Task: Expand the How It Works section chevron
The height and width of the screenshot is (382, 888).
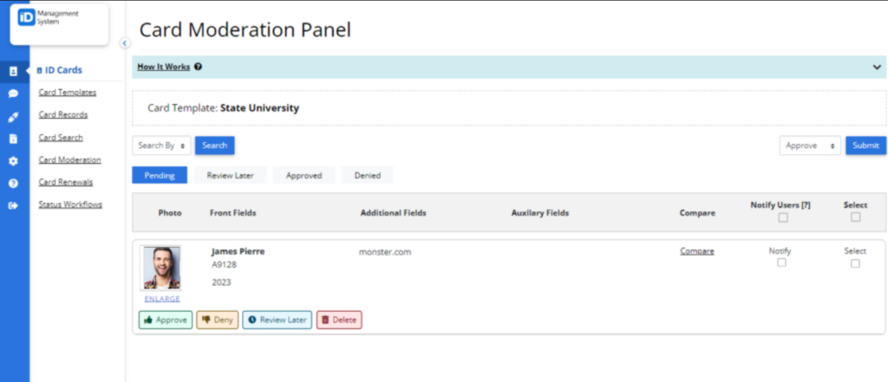Action: pyautogui.click(x=876, y=67)
